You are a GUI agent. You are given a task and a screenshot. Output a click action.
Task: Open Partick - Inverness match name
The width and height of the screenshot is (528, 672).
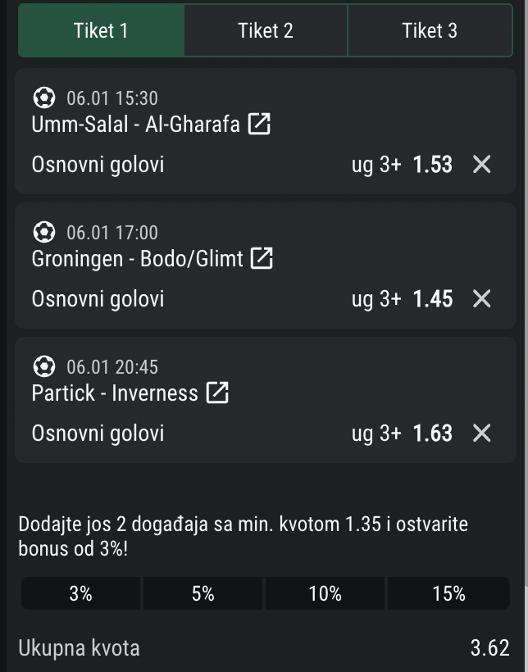tap(115, 393)
